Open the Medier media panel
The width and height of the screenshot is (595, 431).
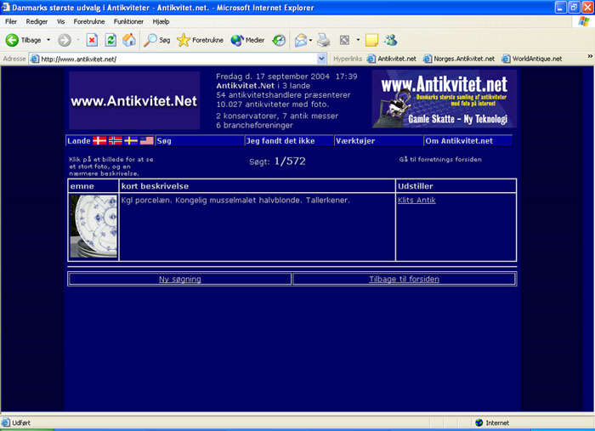247,40
